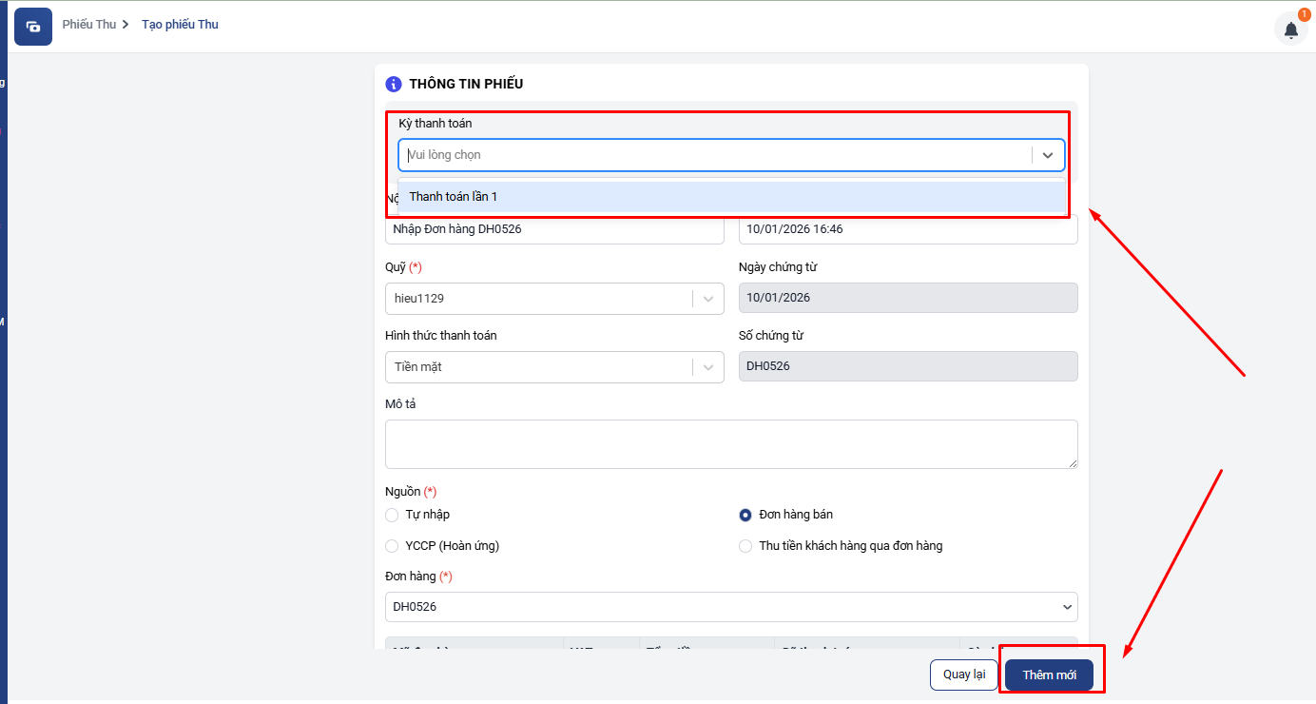Click the Tạo phiếu Thu breadcrumb
This screenshot has width=1316, height=704.
click(180, 25)
